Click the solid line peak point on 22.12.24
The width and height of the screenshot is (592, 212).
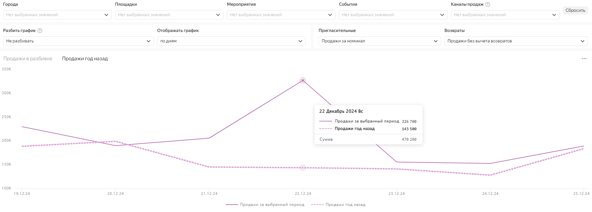(303, 80)
